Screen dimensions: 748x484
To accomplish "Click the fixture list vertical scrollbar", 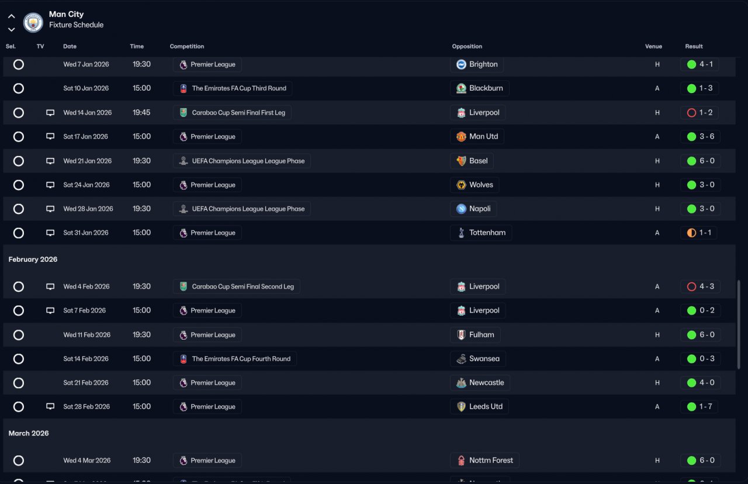I will pos(739,324).
